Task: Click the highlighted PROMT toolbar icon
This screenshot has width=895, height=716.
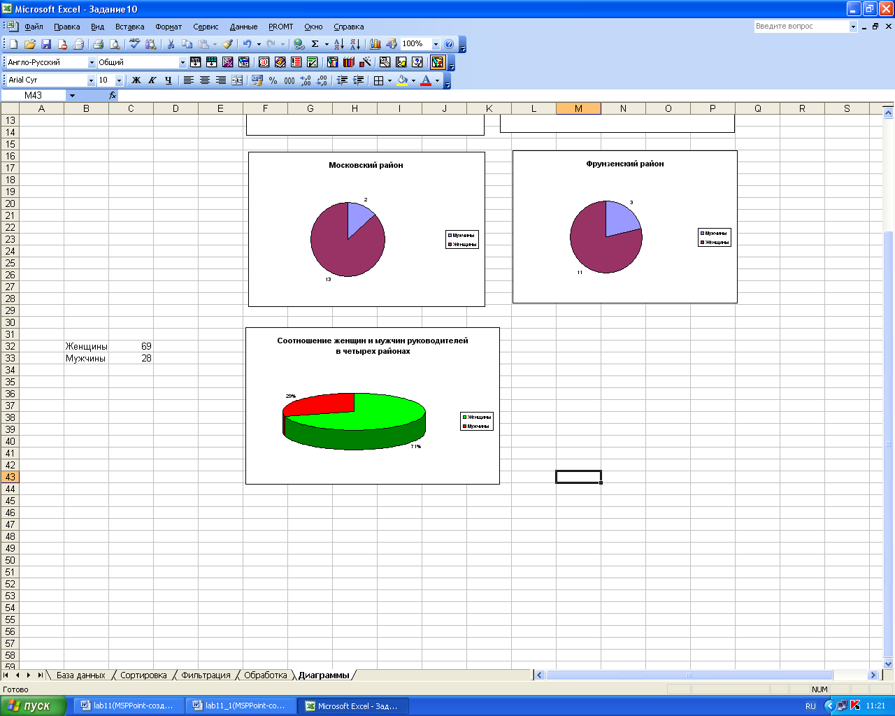Action: coord(438,62)
